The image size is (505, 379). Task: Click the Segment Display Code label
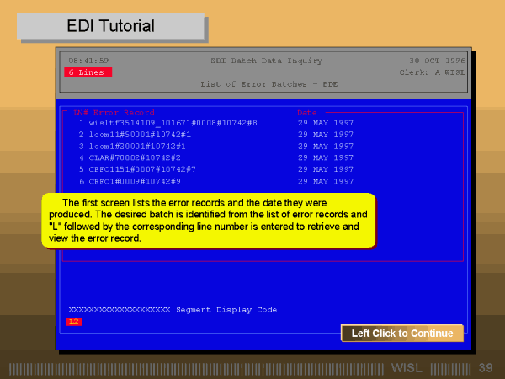pos(226,310)
